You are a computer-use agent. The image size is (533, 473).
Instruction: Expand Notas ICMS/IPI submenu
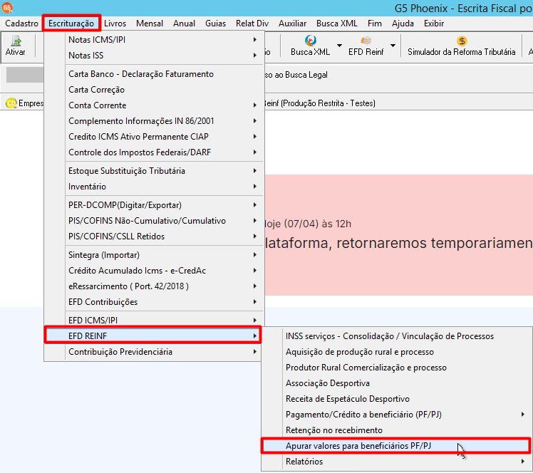[154, 40]
